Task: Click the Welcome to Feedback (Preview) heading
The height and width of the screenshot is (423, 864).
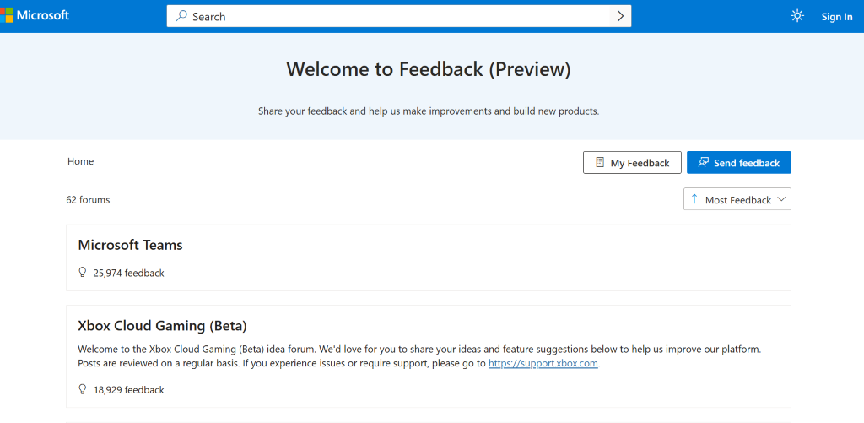Action: [429, 69]
